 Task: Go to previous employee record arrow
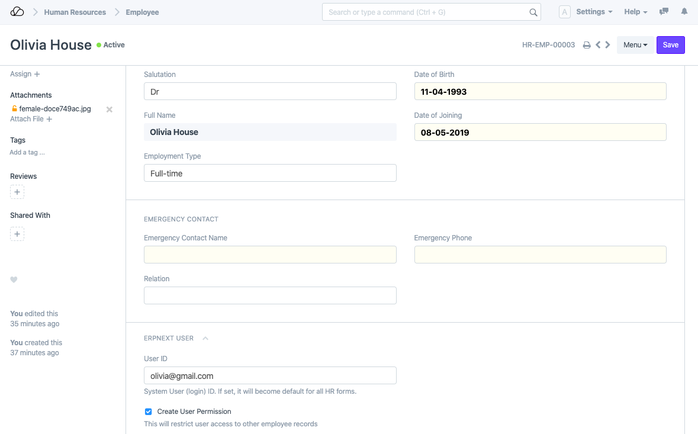point(598,45)
